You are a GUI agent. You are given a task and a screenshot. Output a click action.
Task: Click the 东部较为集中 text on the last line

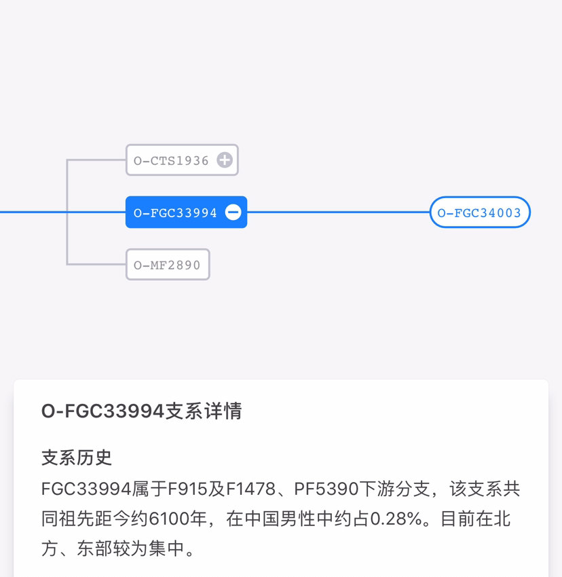pos(130,548)
